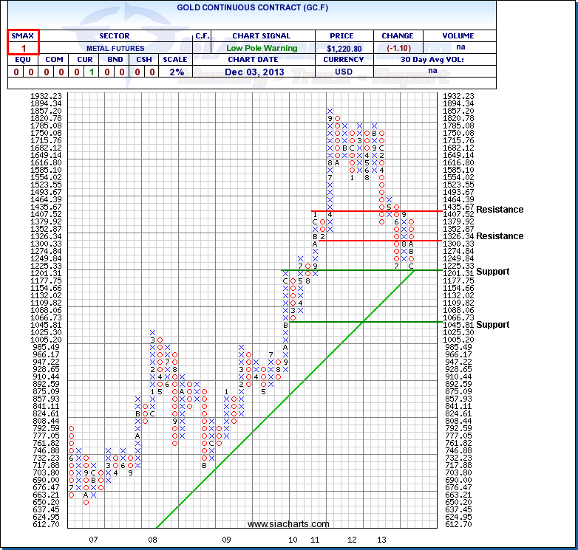Select the Support label at 1045.81
The height and width of the screenshot is (550, 578).
(492, 325)
